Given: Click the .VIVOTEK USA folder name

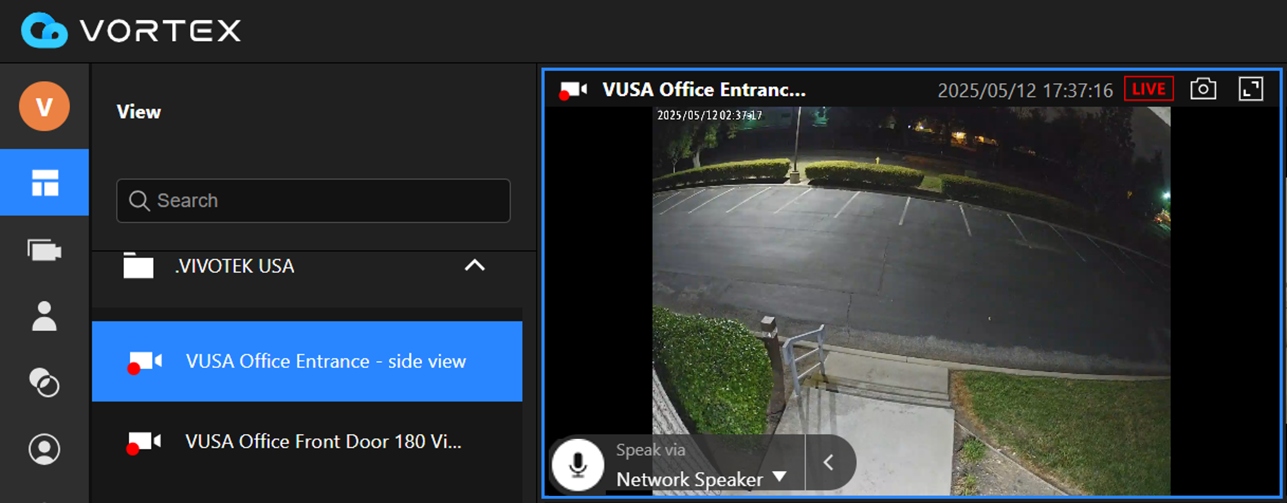Looking at the screenshot, I should tap(234, 266).
